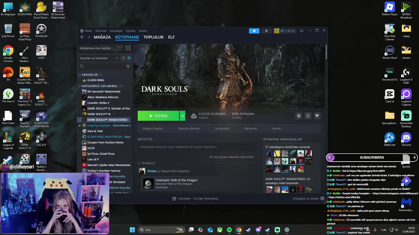Show game info icon next to gear
The width and height of the screenshot is (419, 235).
click(x=308, y=116)
